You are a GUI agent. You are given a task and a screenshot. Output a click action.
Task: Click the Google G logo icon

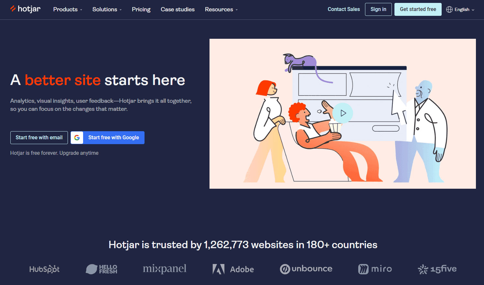click(77, 138)
